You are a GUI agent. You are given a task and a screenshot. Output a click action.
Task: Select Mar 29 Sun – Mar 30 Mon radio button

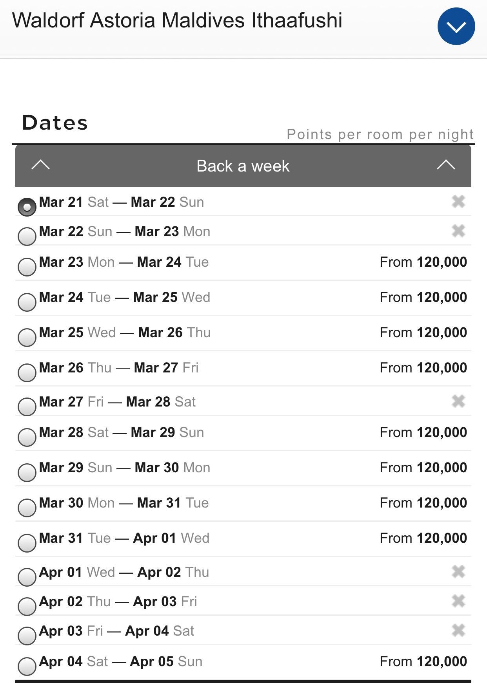[27, 473]
